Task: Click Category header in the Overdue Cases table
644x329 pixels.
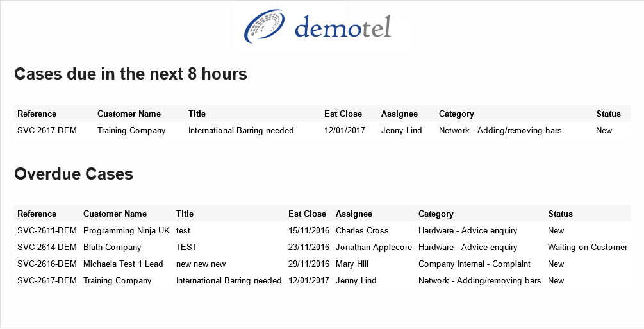Action: pyautogui.click(x=436, y=214)
